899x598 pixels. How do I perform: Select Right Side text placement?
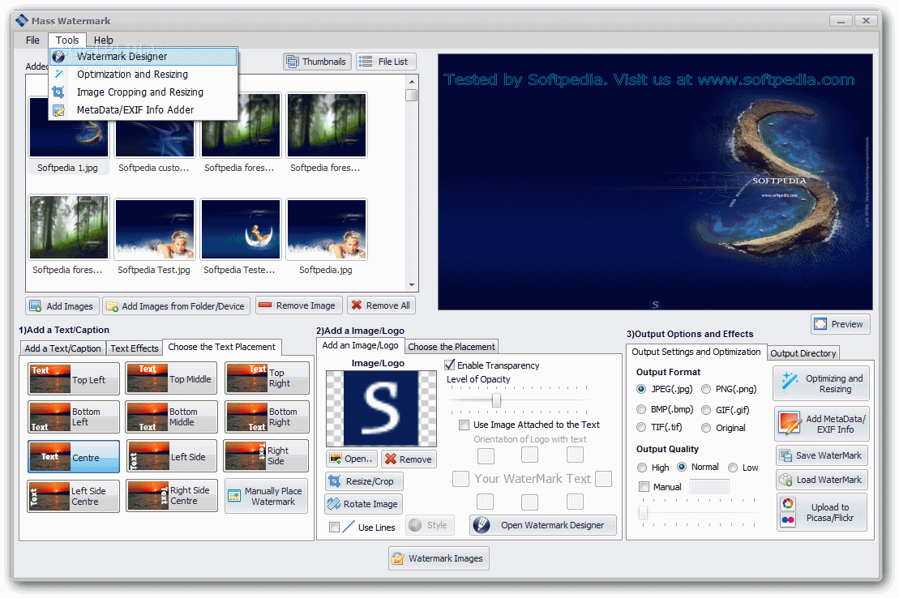266,456
